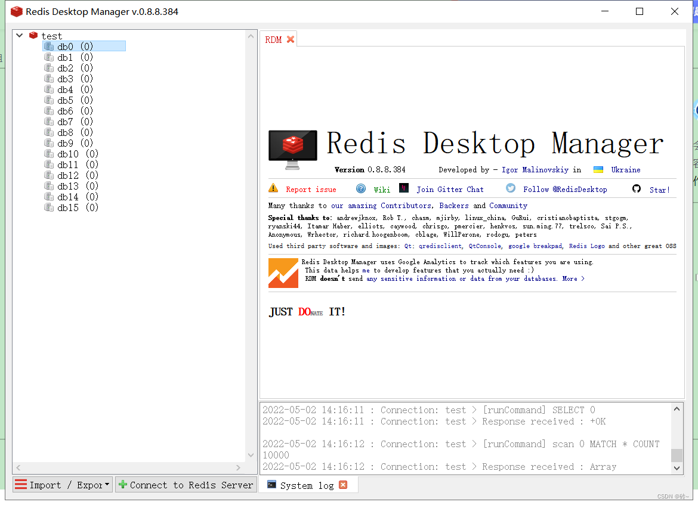Open Join Gitter Chat link
Image resolution: width=698 pixels, height=505 pixels.
(450, 190)
